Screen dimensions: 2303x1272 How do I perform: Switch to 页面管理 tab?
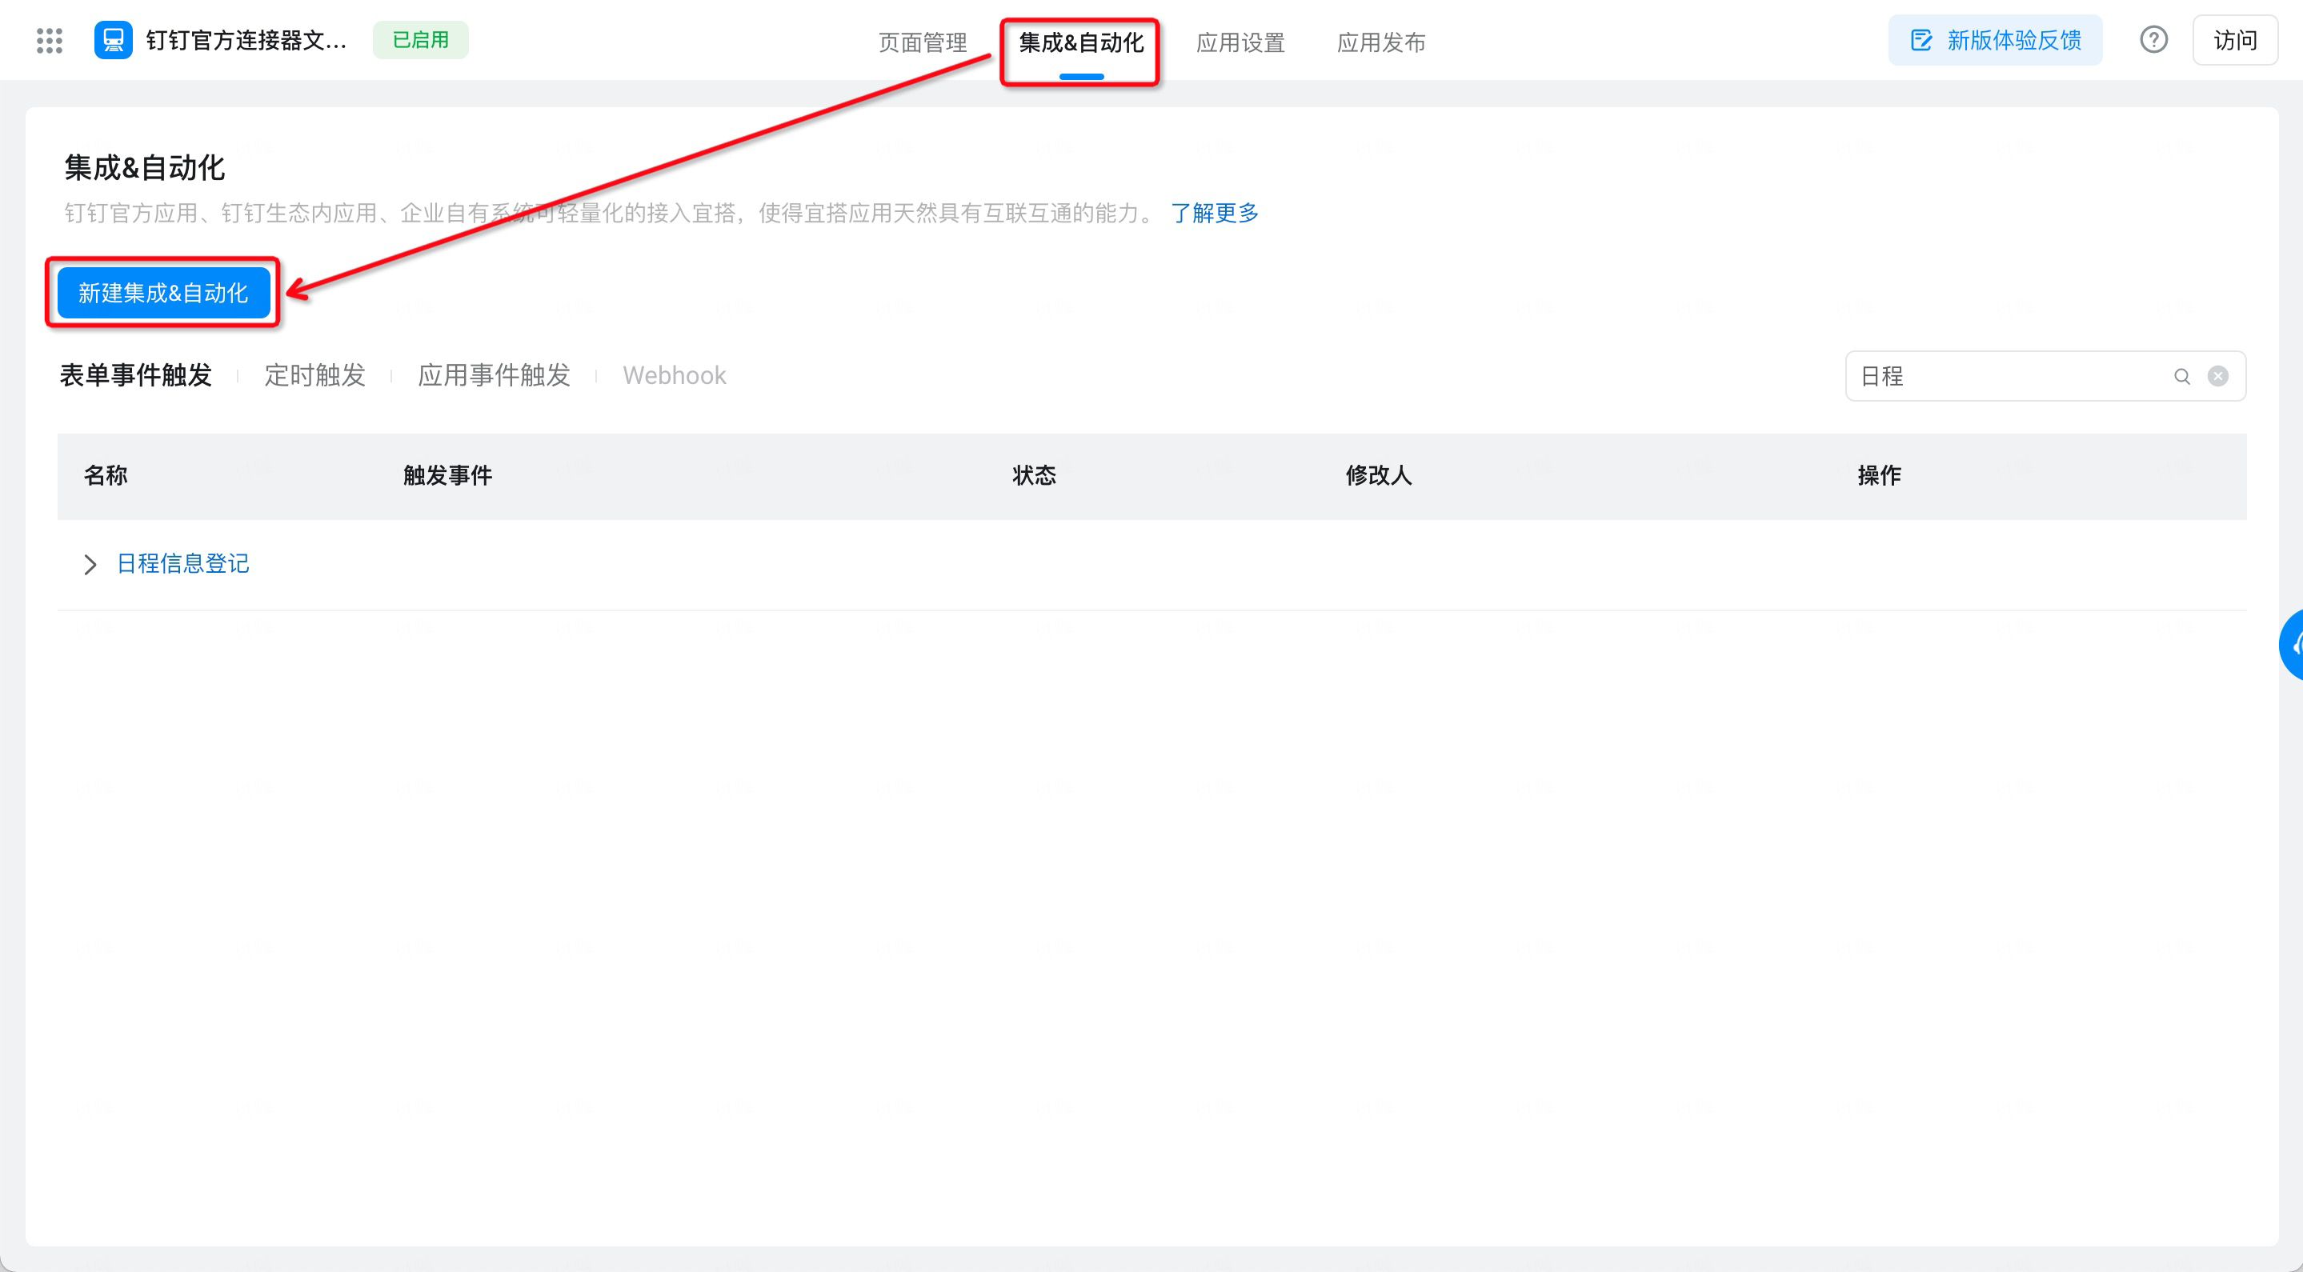(923, 42)
